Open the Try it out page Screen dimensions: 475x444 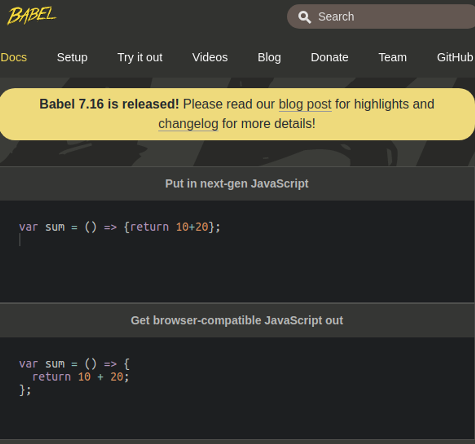[x=140, y=57]
